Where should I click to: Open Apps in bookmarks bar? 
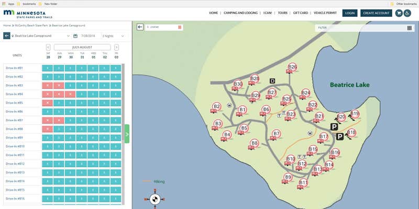click(8, 4)
